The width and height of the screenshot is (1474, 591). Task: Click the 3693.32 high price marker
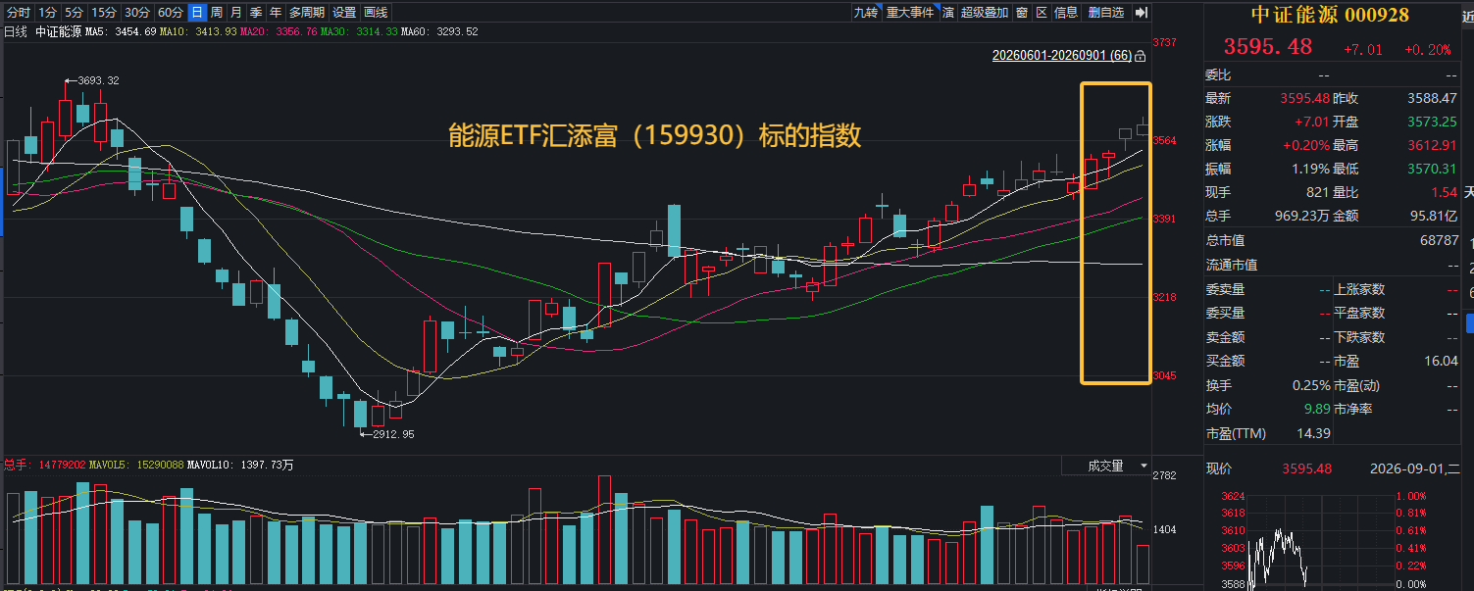97,80
